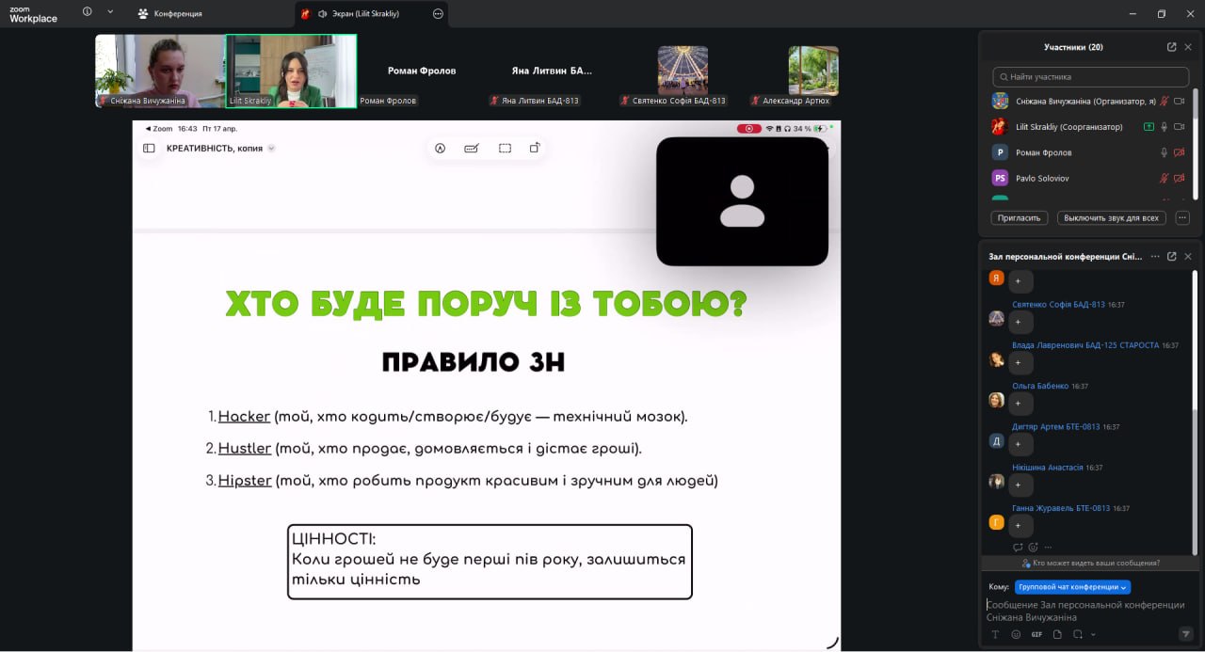
Task: Expand the screenshot options arrow in chat
Action: 1092,635
